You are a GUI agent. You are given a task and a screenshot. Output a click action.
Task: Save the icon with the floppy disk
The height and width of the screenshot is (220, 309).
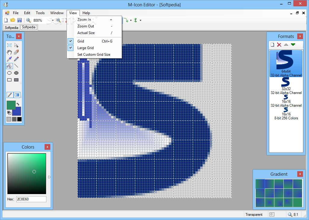coord(20,20)
